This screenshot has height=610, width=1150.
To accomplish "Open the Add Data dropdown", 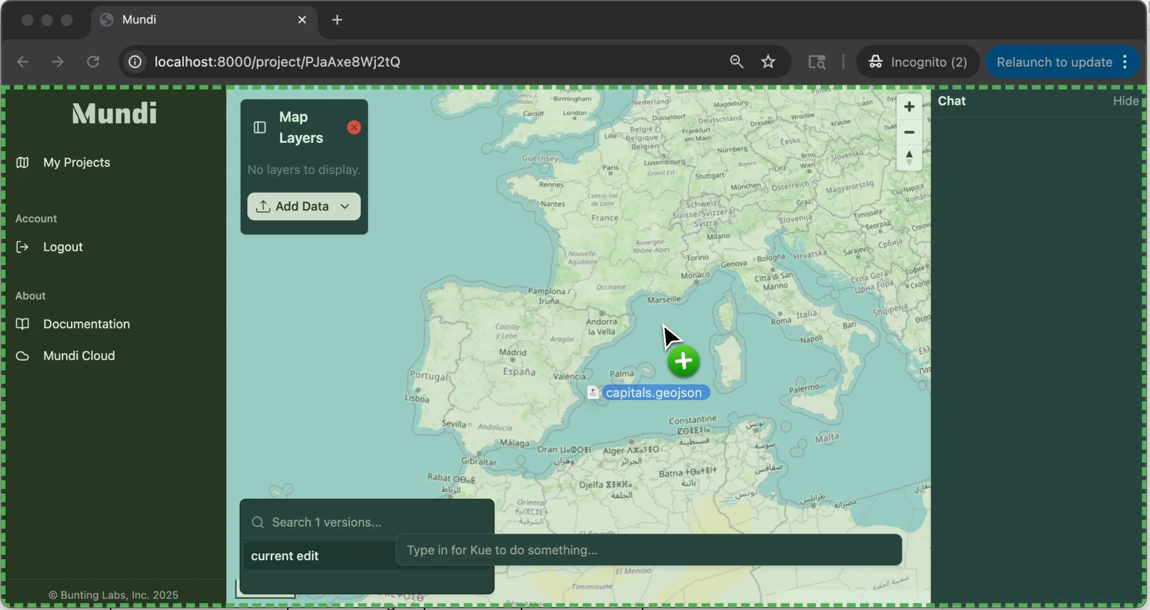I will tap(303, 206).
